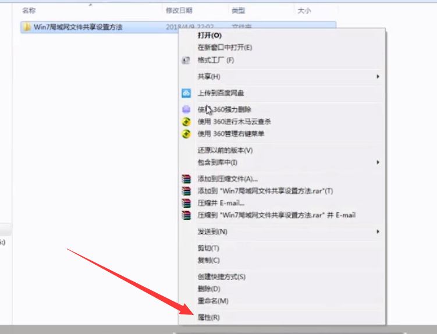437x334 pixels.
Task: Choose 属性(R) from the context menu
Action: point(209,318)
